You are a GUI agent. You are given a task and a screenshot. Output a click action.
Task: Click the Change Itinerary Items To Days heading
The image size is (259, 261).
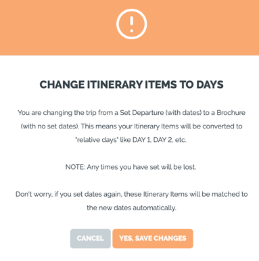pos(131,85)
